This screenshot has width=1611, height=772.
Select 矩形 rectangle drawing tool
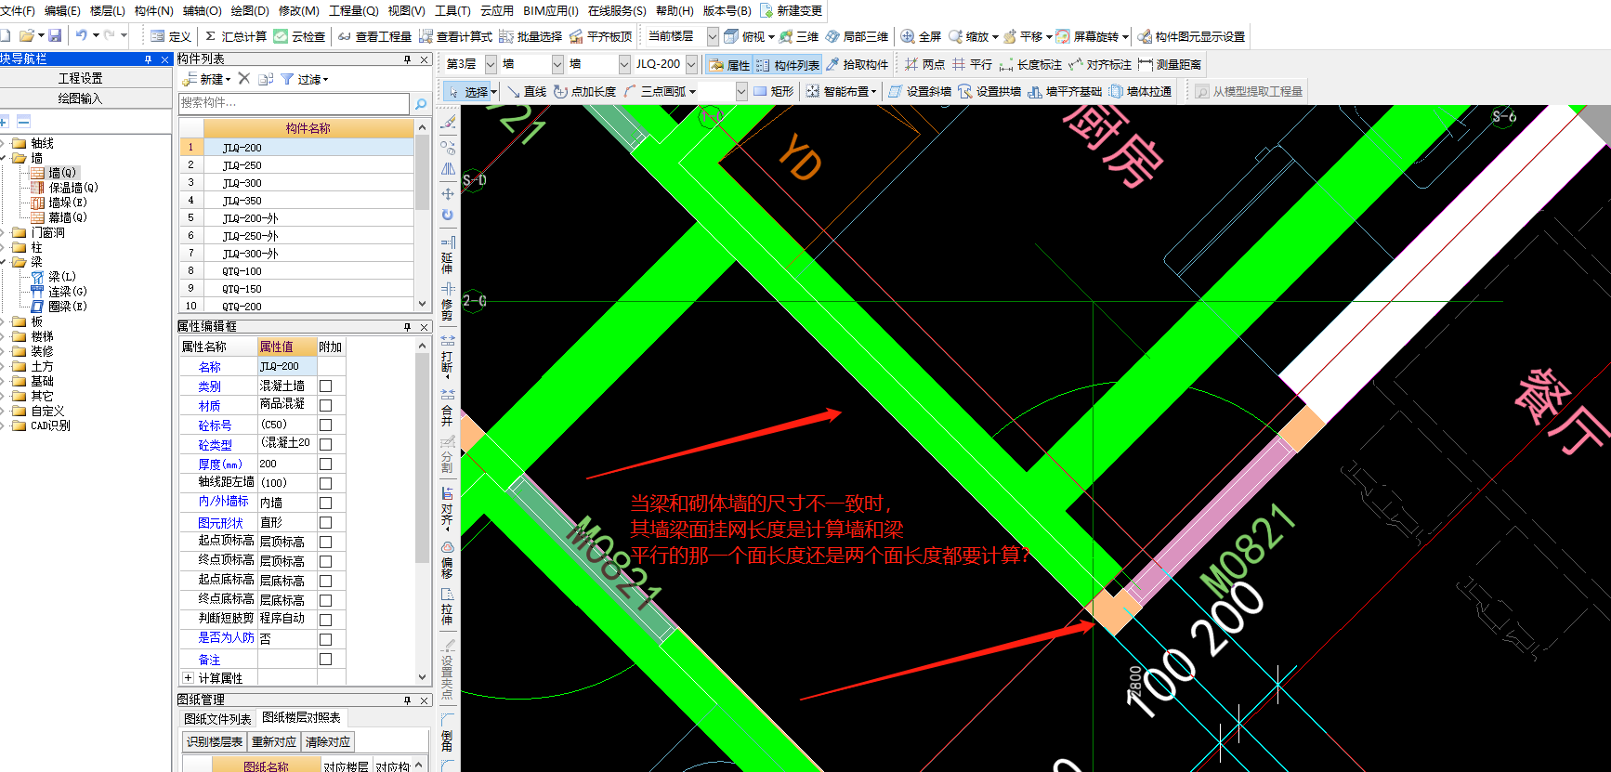coord(773,91)
